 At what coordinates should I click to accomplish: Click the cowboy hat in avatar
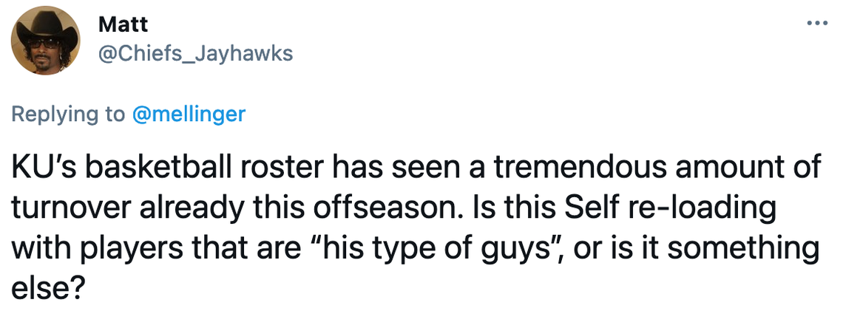[x=45, y=27]
